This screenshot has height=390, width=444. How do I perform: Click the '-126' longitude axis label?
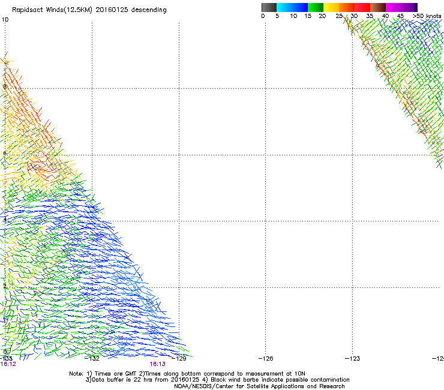(266, 359)
